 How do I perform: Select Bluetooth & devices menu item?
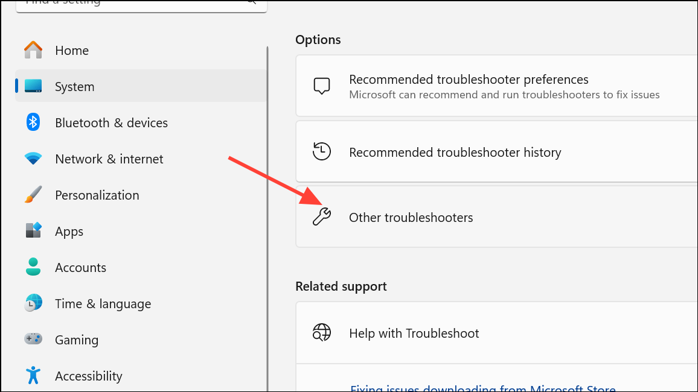(111, 122)
